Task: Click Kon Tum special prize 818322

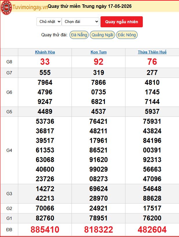Action: pos(98,229)
